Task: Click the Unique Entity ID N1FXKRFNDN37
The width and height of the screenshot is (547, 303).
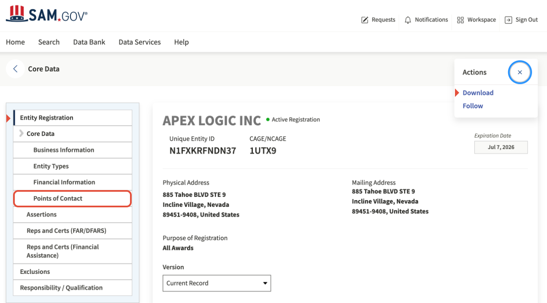Action: pos(203,150)
